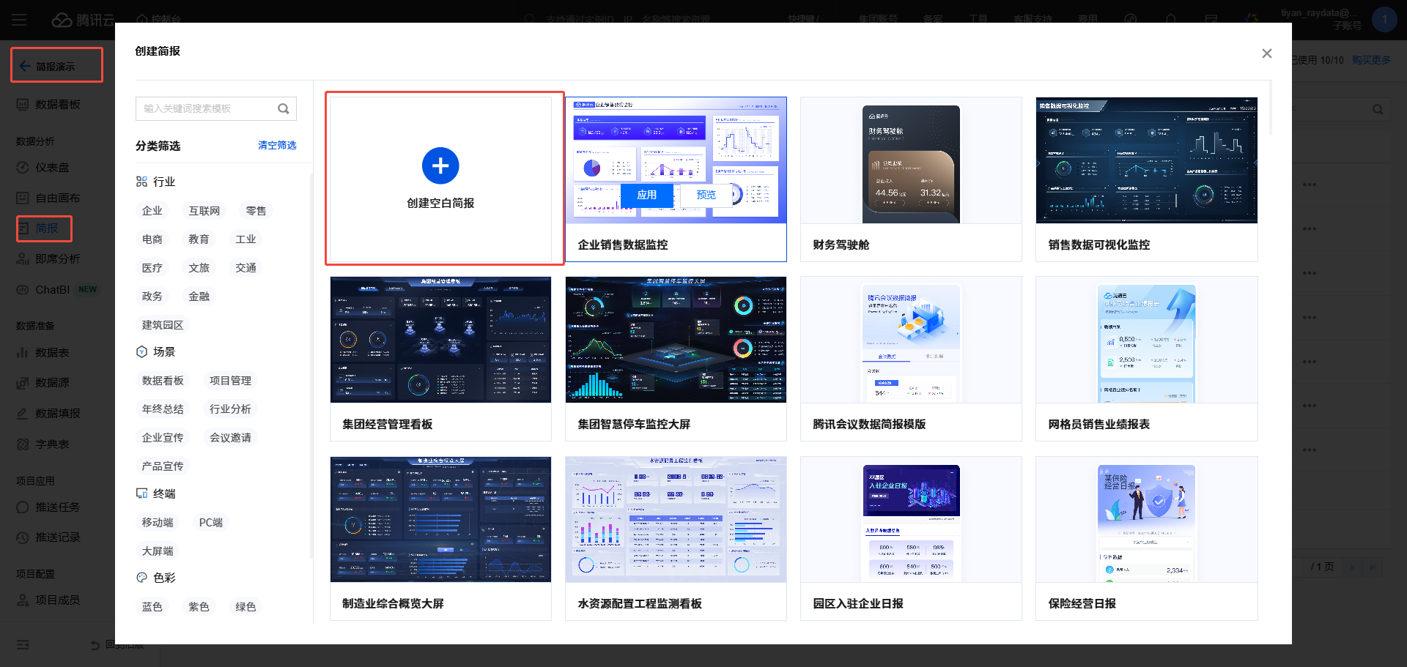Click the 腾讯云 logo in the header
Viewport: 1407px width, 667px height.
(x=83, y=20)
